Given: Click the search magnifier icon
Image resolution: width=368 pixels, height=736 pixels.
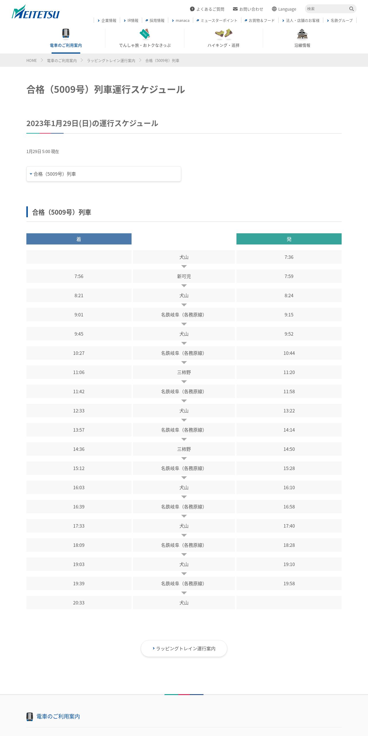Looking at the screenshot, I should click(x=351, y=9).
